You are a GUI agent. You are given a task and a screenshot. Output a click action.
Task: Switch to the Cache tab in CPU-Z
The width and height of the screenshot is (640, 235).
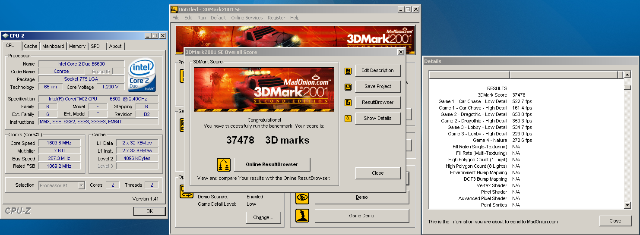(31, 46)
